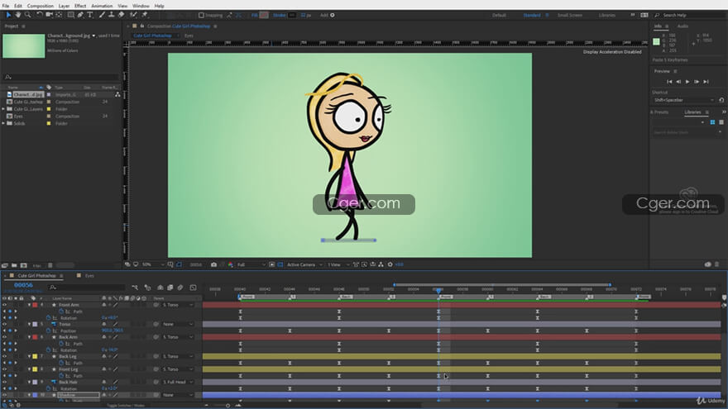The height and width of the screenshot is (409, 728).
Task: Open Front Arm parent dropdown
Action: coord(178,305)
